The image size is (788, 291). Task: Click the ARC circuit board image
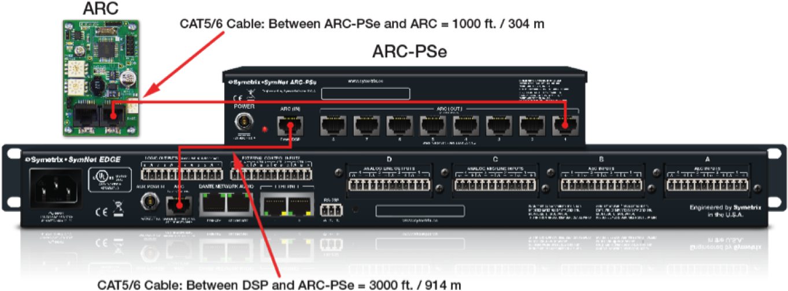101,77
